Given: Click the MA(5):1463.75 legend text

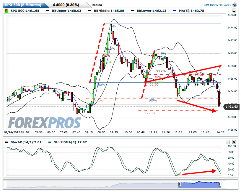Looking at the screenshot, I should pyautogui.click(x=191, y=11).
